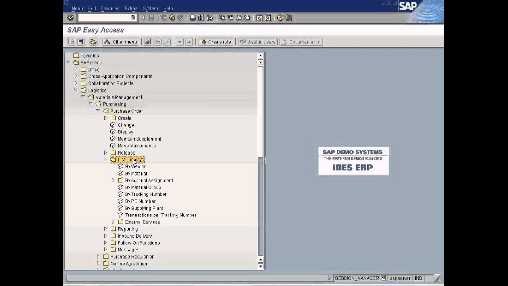Click the First Page icon
508x286 pixels.
click(222, 18)
